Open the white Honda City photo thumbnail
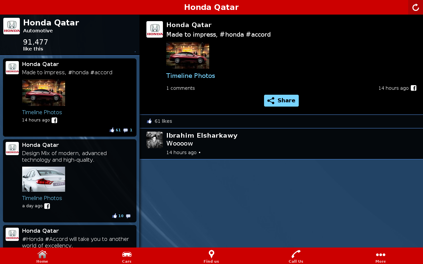 click(44, 179)
